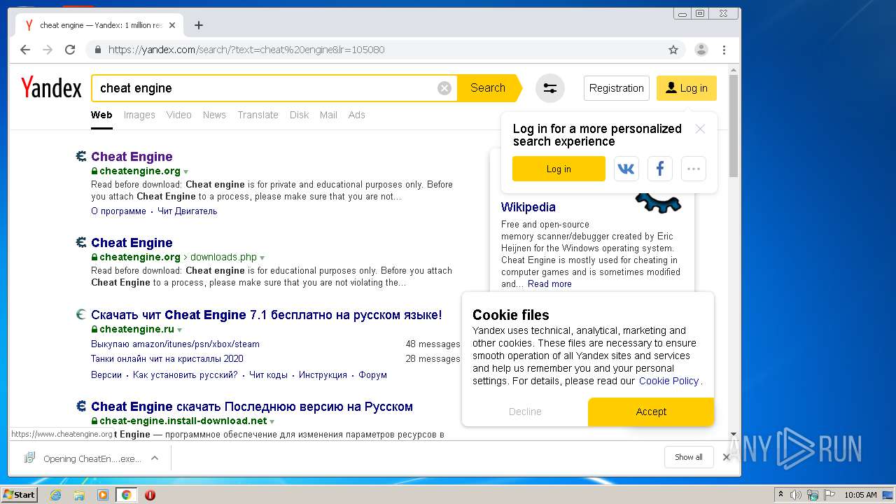Open media player from the taskbar
The width and height of the screenshot is (896, 504).
(x=103, y=495)
